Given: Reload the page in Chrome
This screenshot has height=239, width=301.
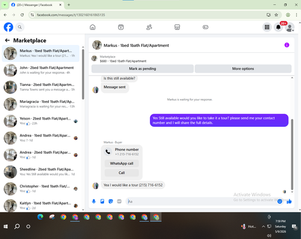Looking at the screenshot, I should 22,15.
